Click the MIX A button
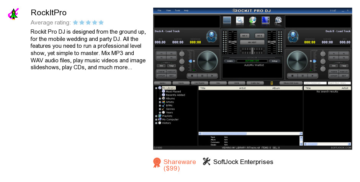The image size is (360, 182). [245, 36]
